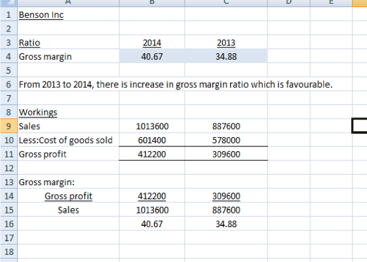Click row header 10
This screenshot has height=262, width=367.
point(9,140)
